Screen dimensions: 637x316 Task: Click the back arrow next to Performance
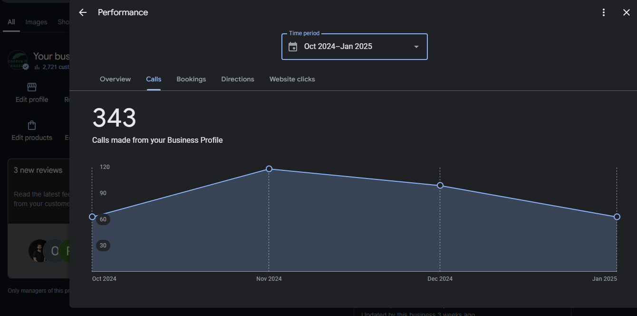[83, 12]
